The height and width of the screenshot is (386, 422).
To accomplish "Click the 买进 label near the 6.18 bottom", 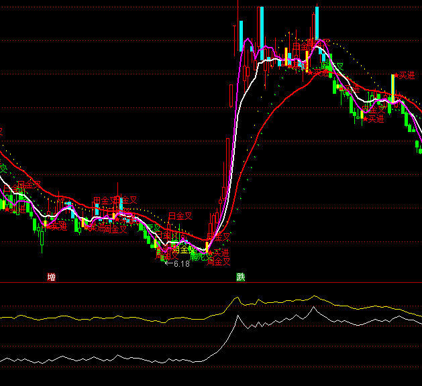I will (219, 253).
